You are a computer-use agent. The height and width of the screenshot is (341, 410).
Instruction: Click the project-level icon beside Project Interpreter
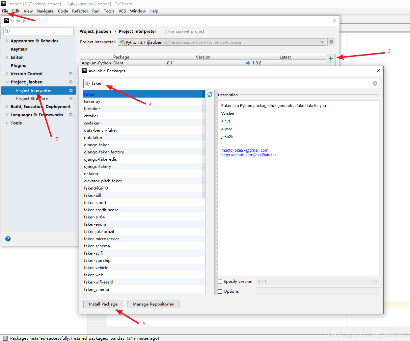pos(71,90)
